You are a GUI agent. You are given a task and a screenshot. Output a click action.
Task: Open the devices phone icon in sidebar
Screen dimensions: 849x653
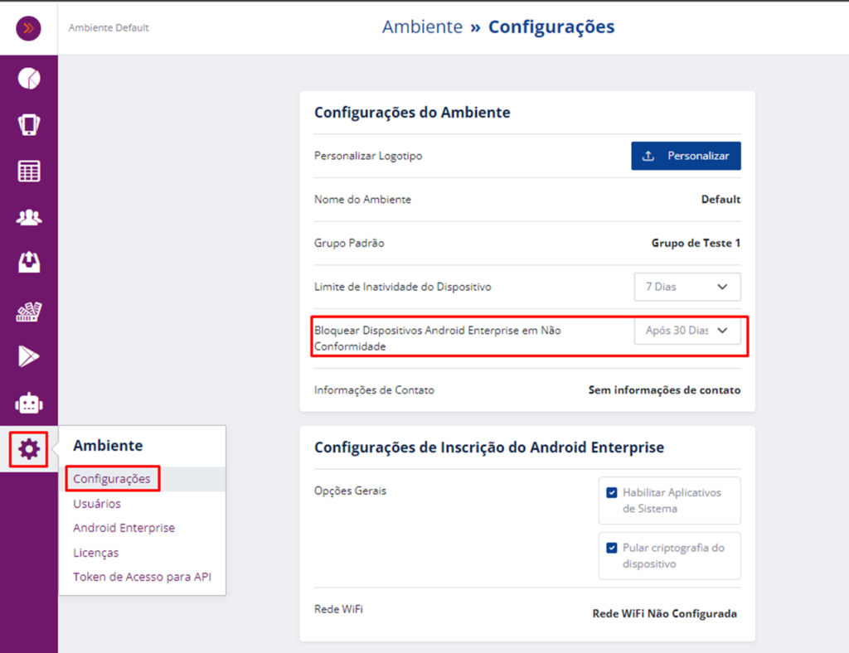(x=29, y=125)
